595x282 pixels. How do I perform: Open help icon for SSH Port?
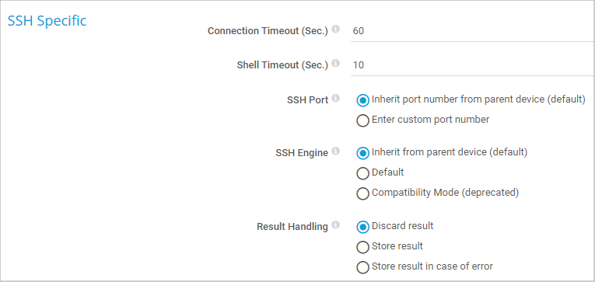[335, 99]
